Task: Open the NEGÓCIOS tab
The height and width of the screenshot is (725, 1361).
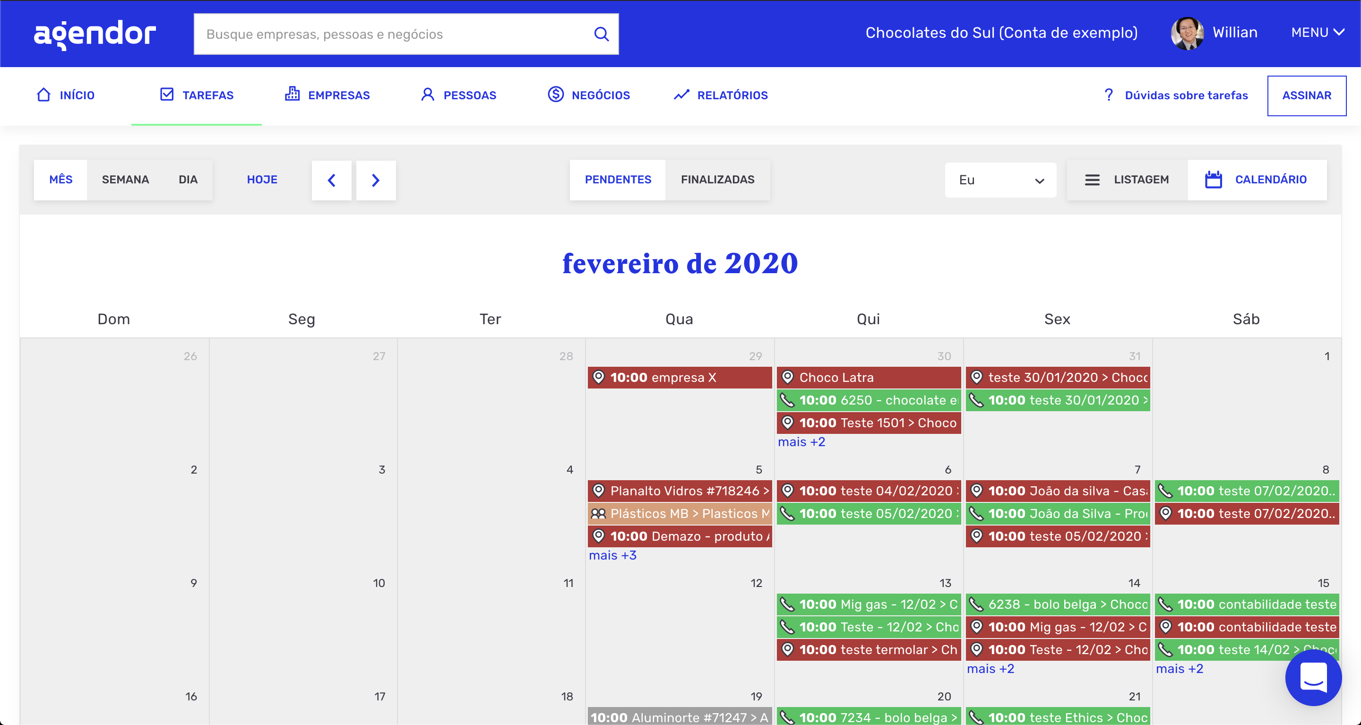Action: click(588, 95)
